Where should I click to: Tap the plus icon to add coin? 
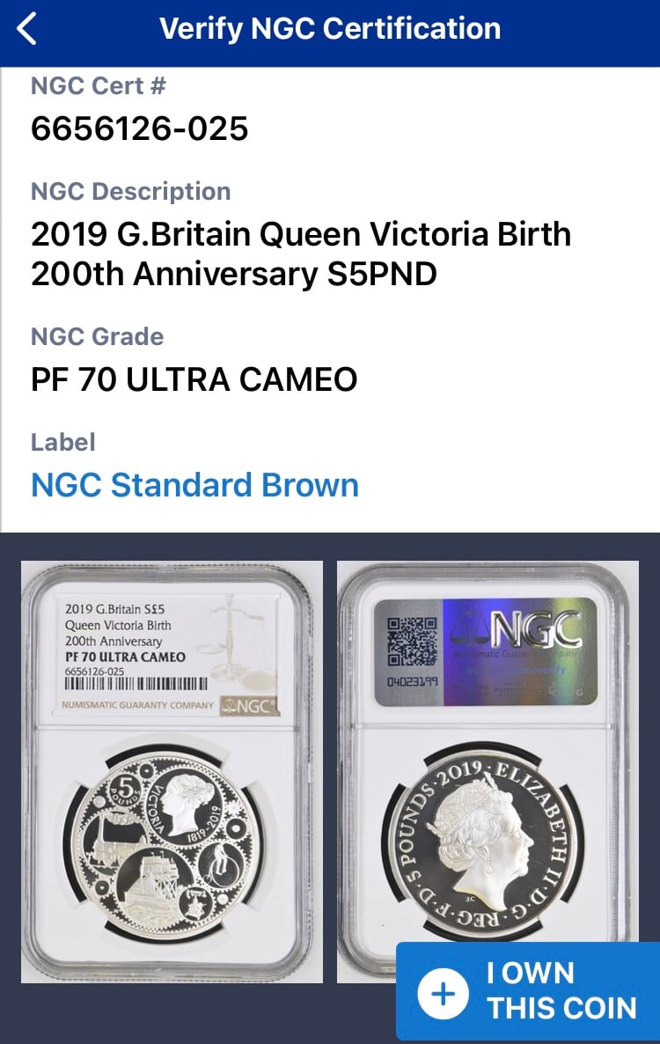point(444,994)
